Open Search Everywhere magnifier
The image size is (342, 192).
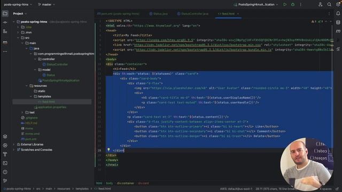pos(329,4)
